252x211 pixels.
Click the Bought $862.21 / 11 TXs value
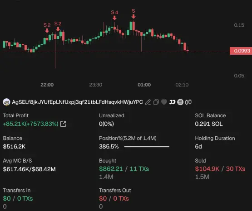(124, 169)
